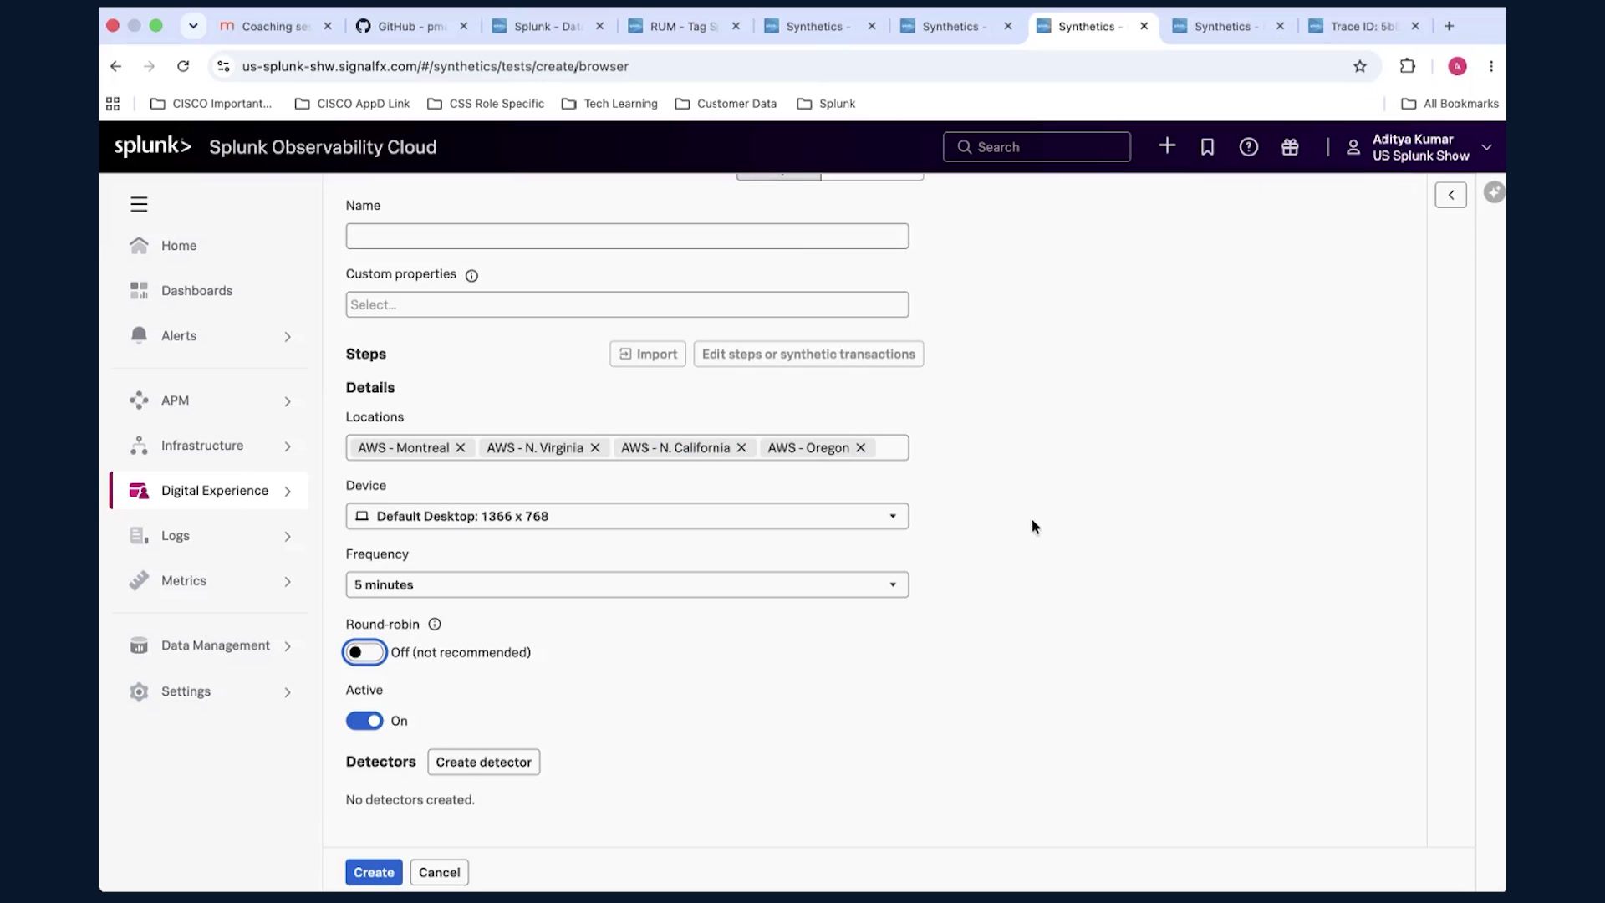Open the Splunk bookmarks folder
This screenshot has width=1605, height=903.
point(826,104)
